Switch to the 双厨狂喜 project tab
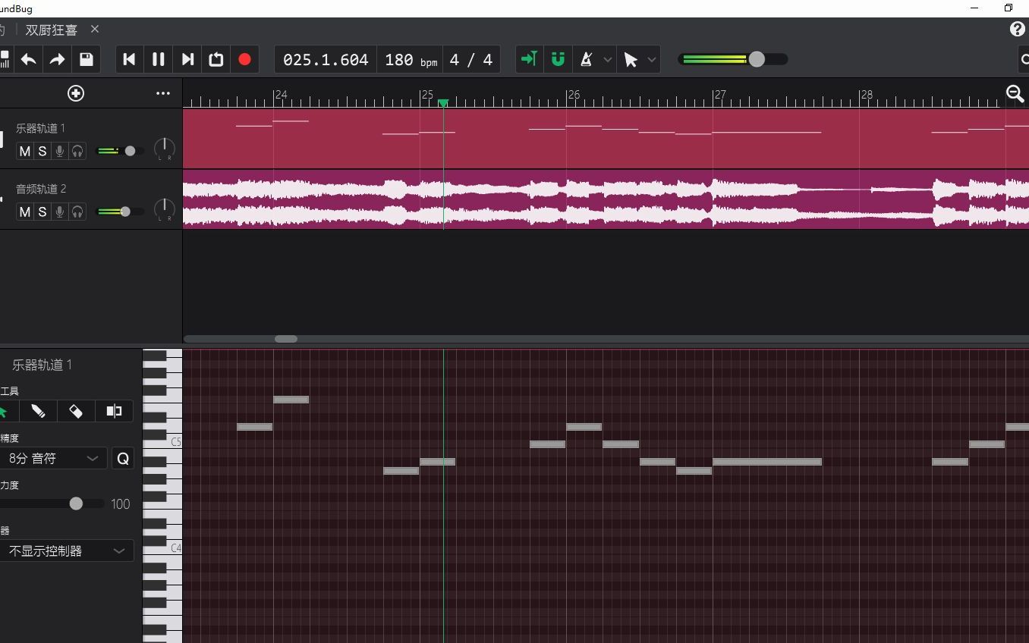 52,30
